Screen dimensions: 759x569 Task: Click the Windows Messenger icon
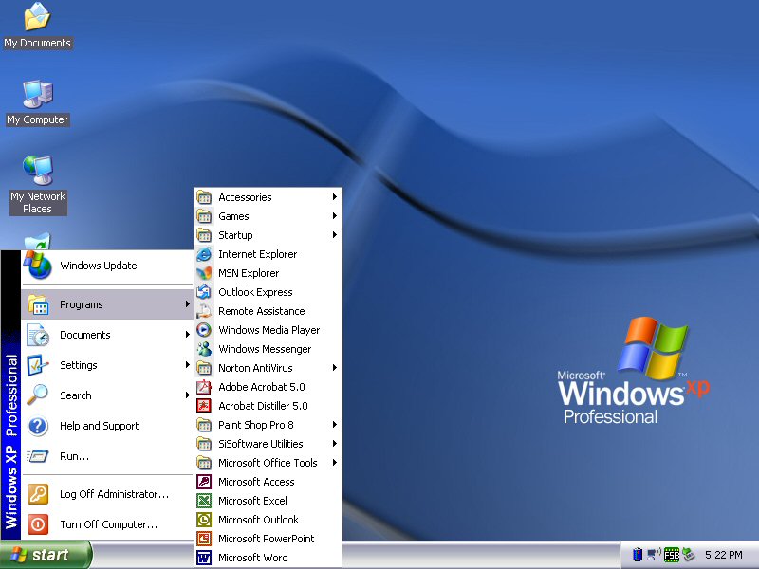(x=204, y=349)
